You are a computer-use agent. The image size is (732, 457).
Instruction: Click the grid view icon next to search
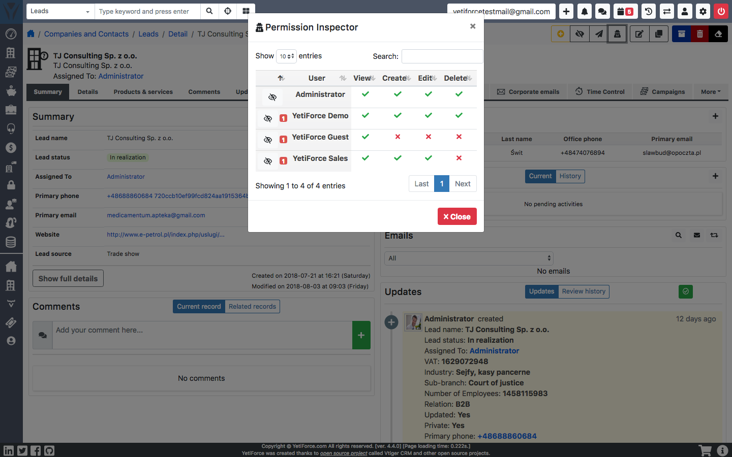pos(246,11)
